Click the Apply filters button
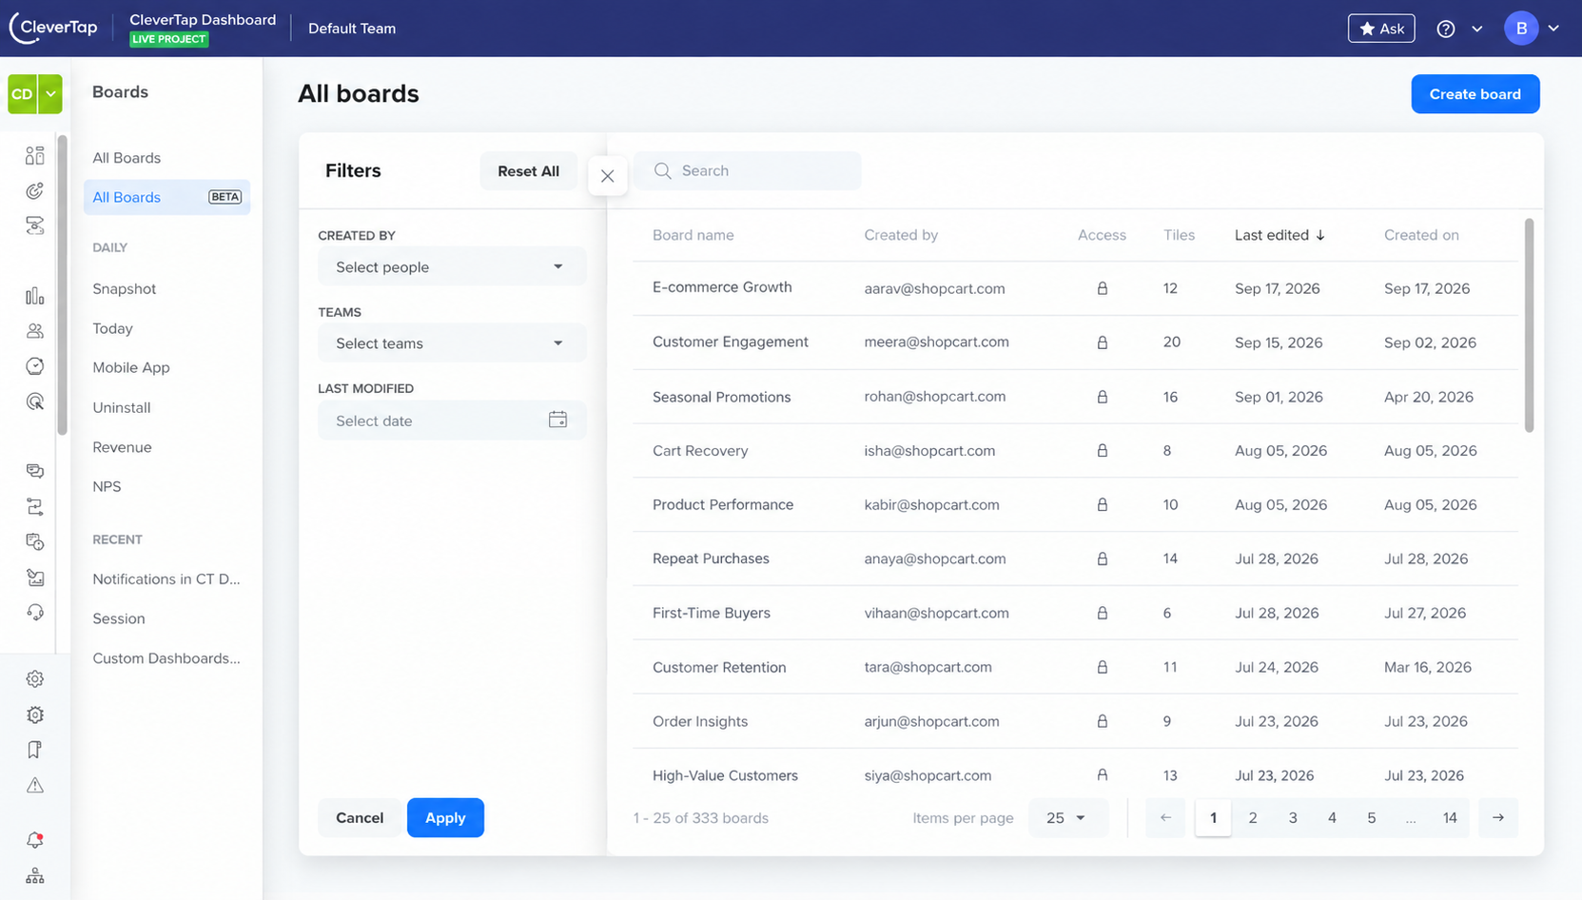 click(x=445, y=818)
